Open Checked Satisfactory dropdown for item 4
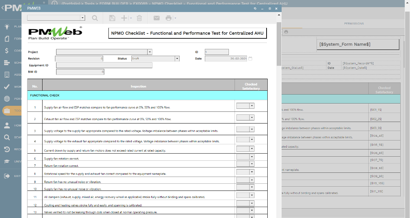The image size is (410, 218). [252, 140]
